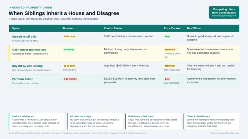Click the '1-3 weeks' timeline badge
The image size is (248, 139).
pyautogui.click(x=69, y=50)
